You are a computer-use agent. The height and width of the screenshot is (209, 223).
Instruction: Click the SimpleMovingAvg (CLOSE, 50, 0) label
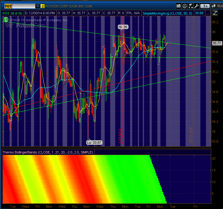(x=167, y=13)
